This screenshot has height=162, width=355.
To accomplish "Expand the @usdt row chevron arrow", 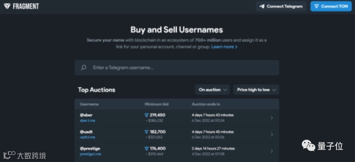I will point(272,134).
